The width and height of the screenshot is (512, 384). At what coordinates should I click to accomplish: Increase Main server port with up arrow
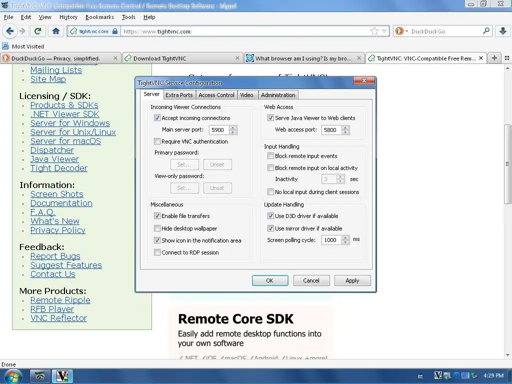coord(232,127)
